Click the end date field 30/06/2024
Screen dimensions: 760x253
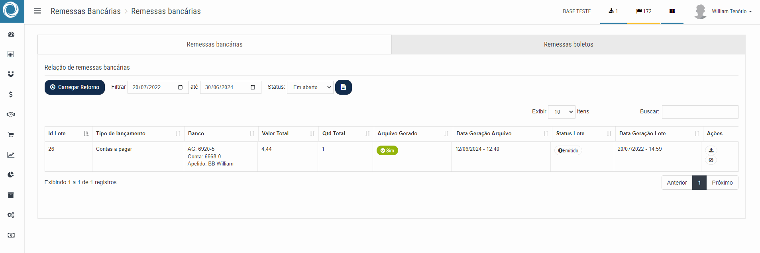click(230, 87)
